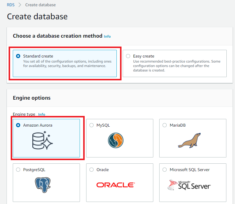This screenshot has height=204, width=235.
Task: Click the MariaDB label text
Action: pyautogui.click(x=178, y=125)
